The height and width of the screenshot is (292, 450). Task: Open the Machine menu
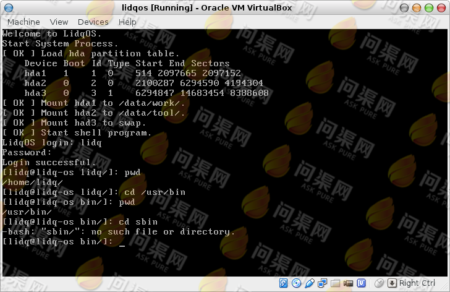pos(23,22)
